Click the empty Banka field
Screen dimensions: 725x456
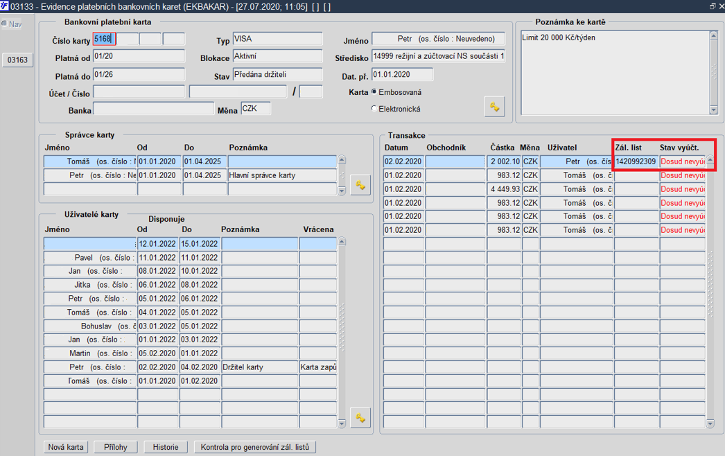[153, 109]
